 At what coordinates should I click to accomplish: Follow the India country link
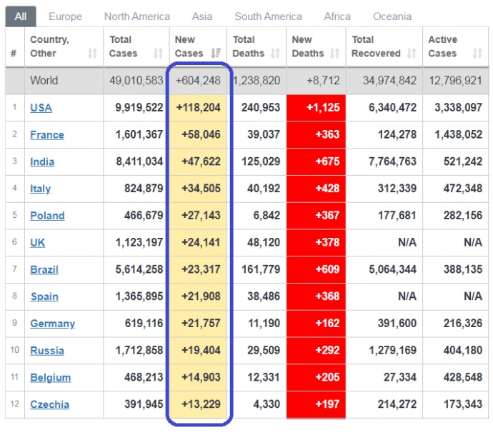[x=41, y=162]
